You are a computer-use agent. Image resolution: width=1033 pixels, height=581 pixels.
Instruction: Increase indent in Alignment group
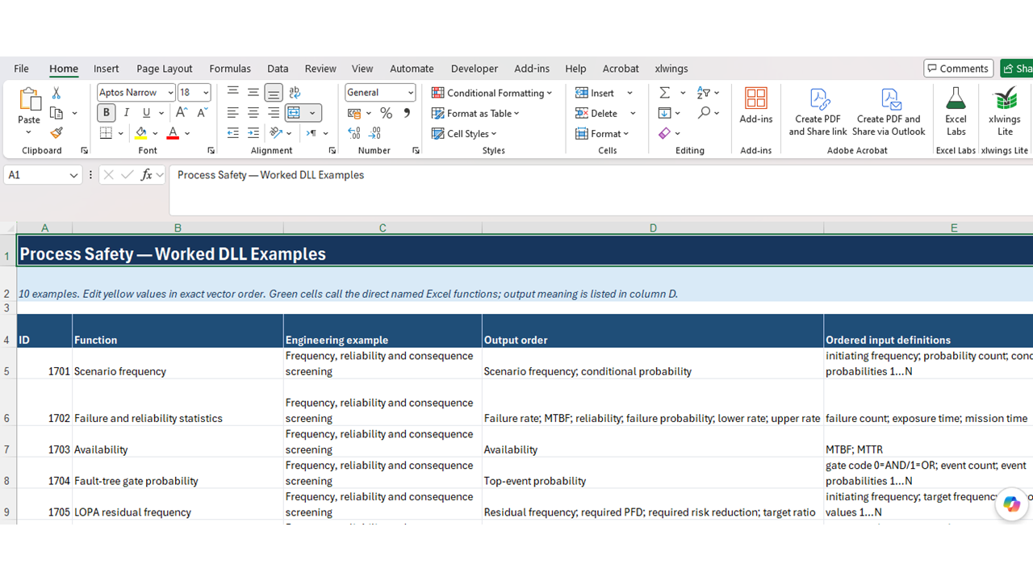(x=253, y=133)
